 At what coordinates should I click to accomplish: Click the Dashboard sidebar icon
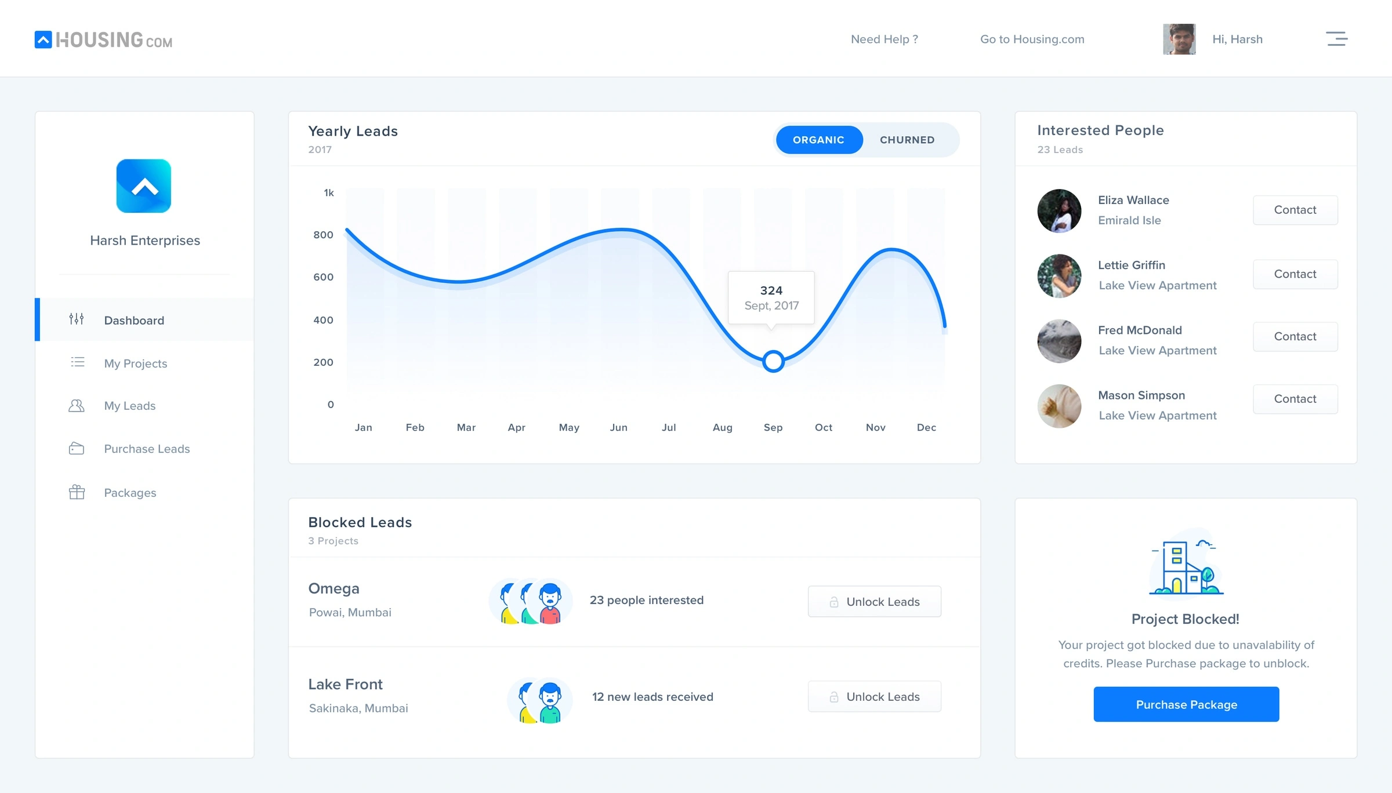pyautogui.click(x=77, y=320)
